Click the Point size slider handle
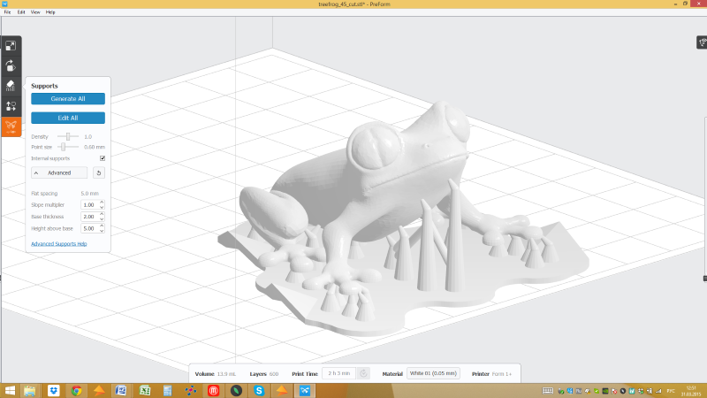Viewport: 707px width, 398px height. 64,147
